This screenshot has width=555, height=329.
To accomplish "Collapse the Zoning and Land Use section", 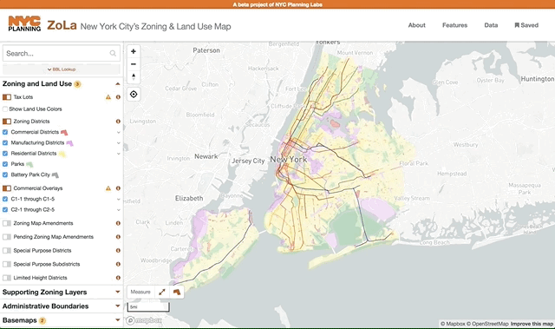I will [x=118, y=84].
